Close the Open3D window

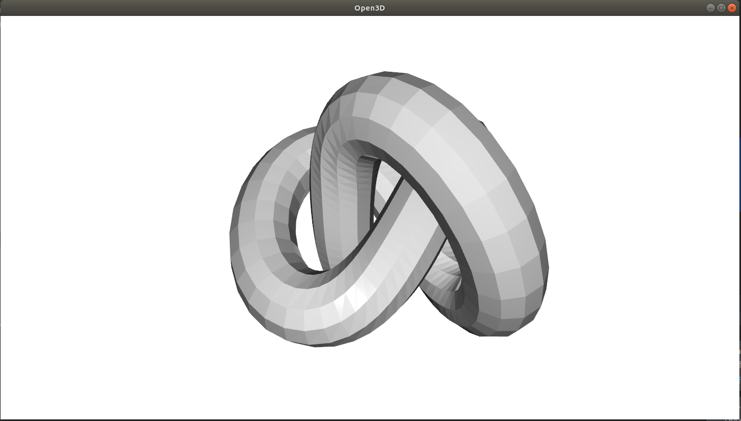coord(732,8)
